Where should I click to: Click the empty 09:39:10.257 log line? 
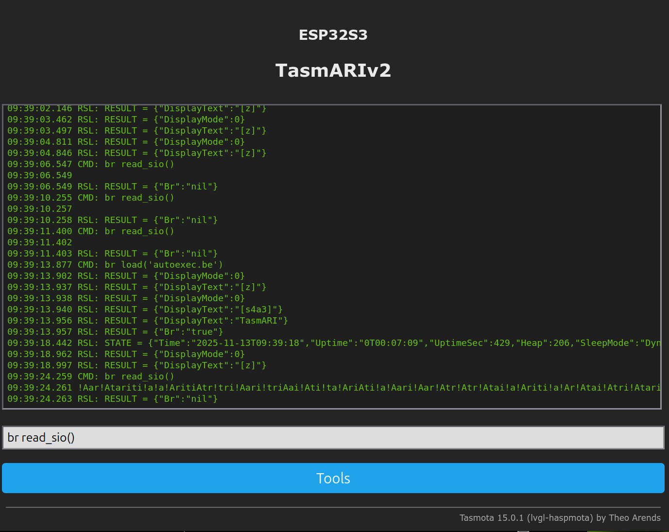39,209
